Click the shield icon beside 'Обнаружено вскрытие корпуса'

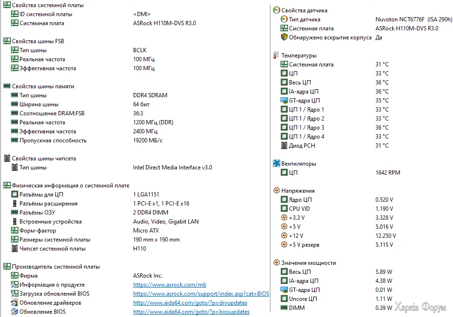point(284,37)
